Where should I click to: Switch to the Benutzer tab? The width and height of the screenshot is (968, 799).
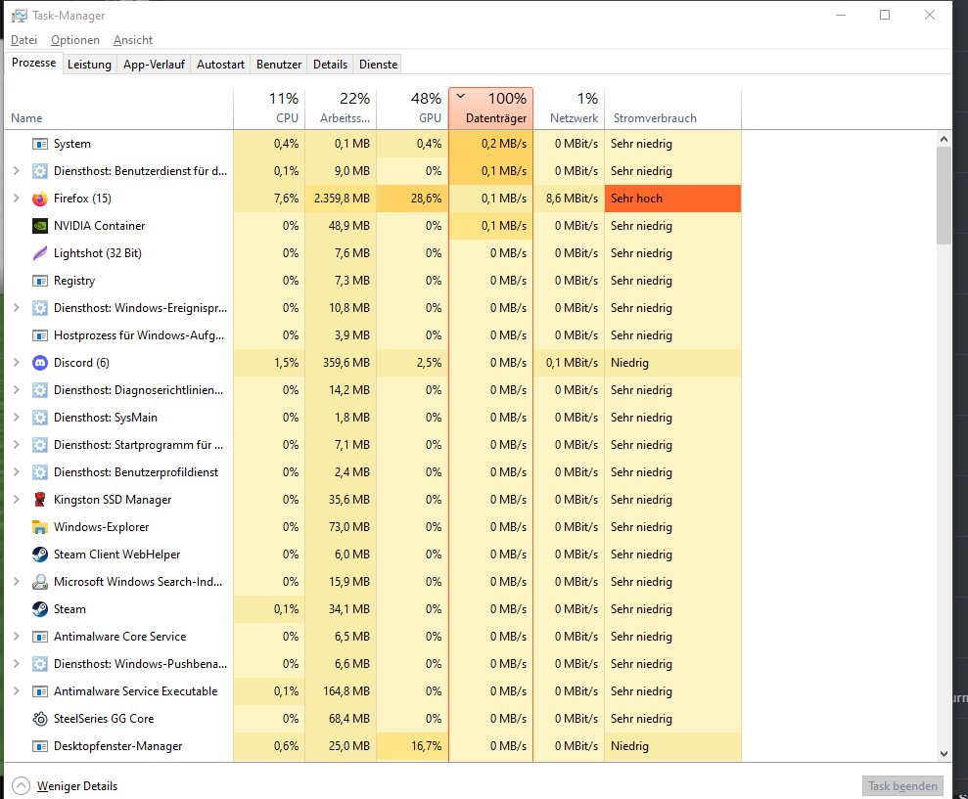tap(279, 65)
